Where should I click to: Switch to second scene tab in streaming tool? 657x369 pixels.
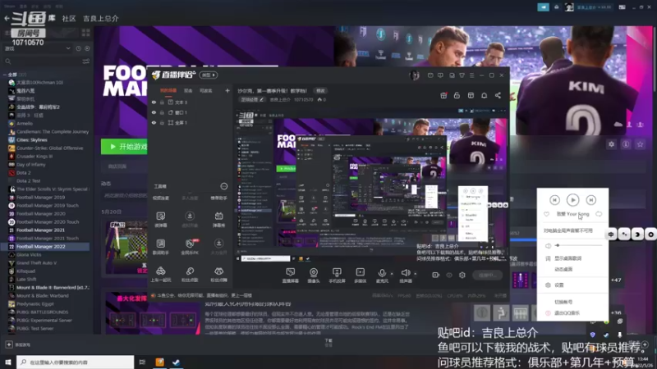point(188,90)
